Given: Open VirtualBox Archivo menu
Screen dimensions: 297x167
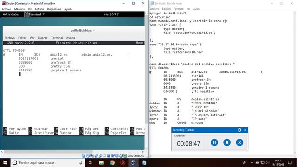Looking at the screenshot, I should click(x=6, y=9).
